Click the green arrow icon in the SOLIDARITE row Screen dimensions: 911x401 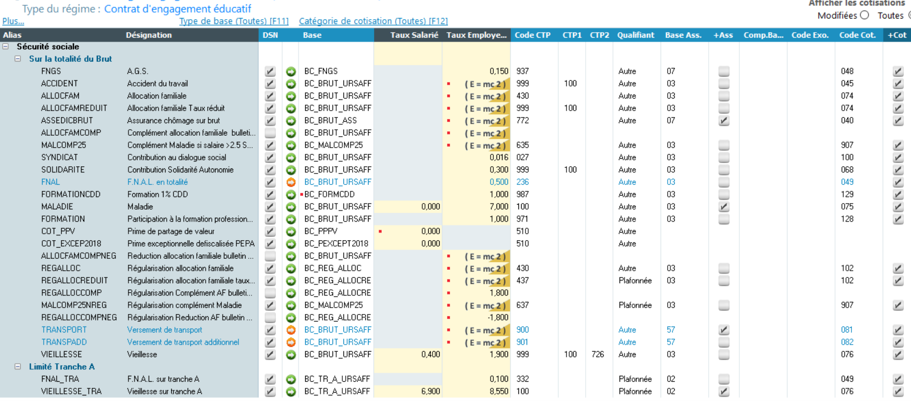point(291,170)
